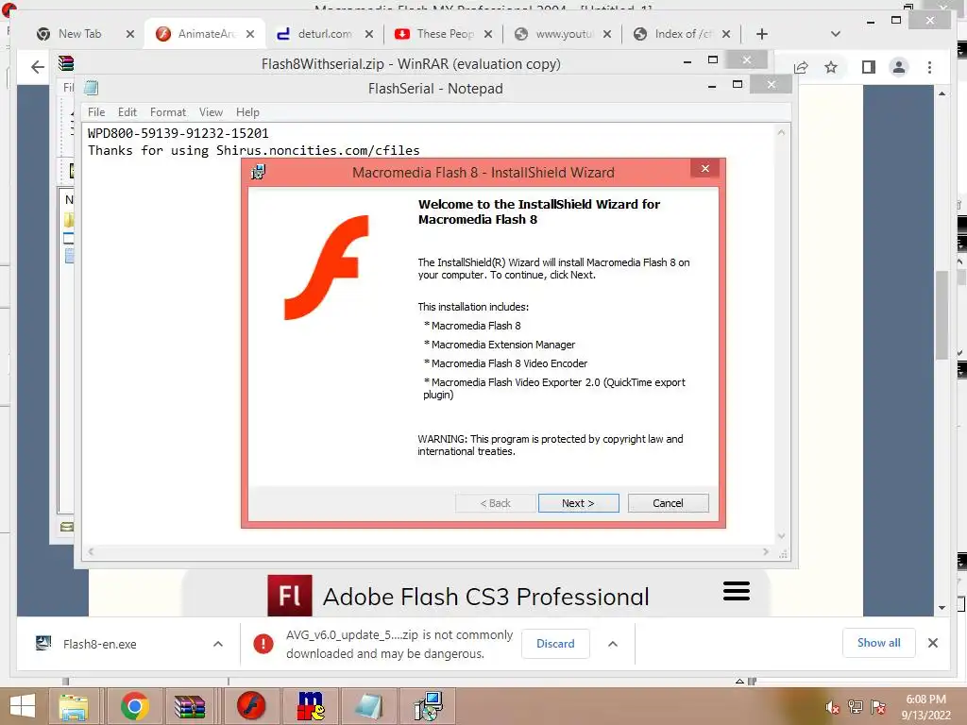
Task: Open File Explorer from the taskbar
Action: click(74, 706)
